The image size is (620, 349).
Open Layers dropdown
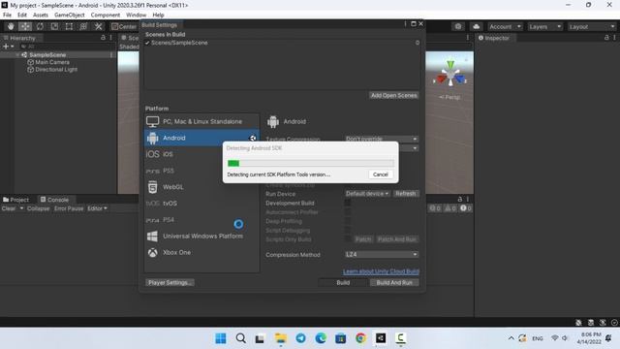click(544, 26)
